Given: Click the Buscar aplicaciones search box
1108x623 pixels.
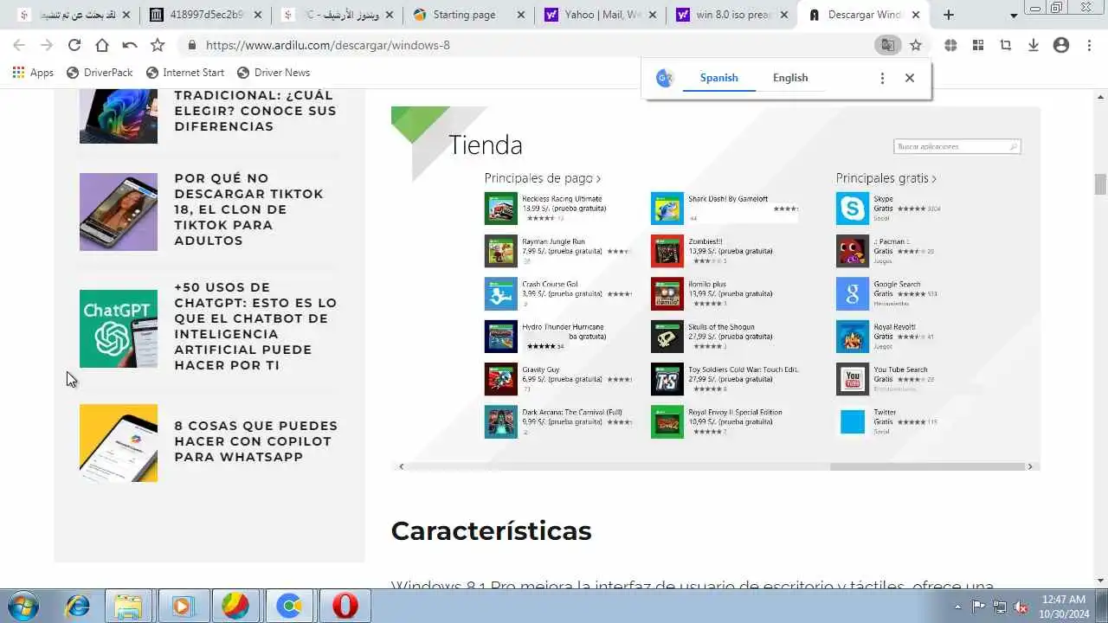Looking at the screenshot, I should click(957, 147).
